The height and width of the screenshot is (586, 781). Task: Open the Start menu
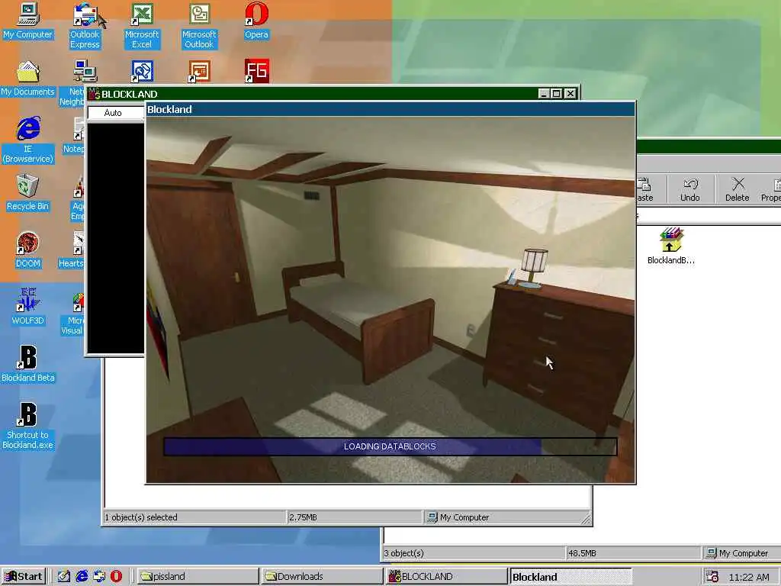tap(24, 577)
